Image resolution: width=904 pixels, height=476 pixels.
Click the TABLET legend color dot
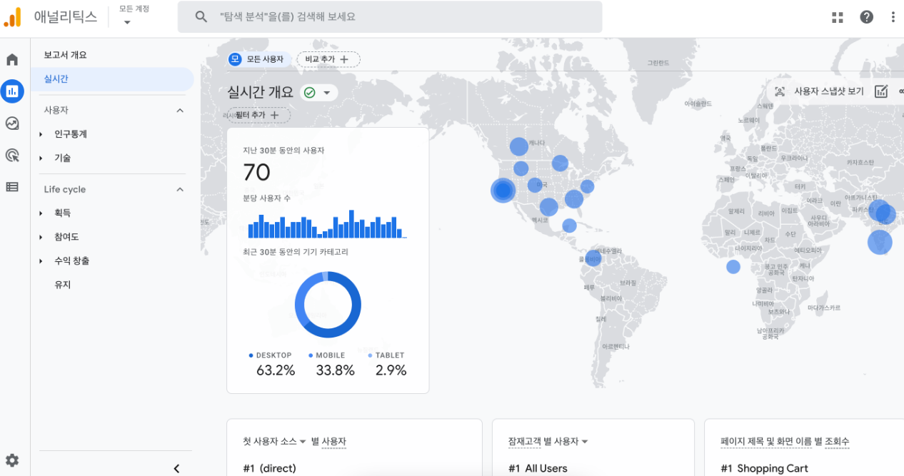(370, 355)
